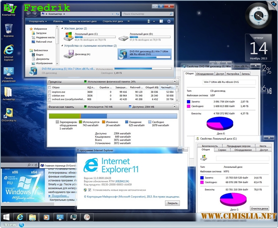Open Windows Media Player from the taskbar
278x228 pixels.
tap(46, 216)
